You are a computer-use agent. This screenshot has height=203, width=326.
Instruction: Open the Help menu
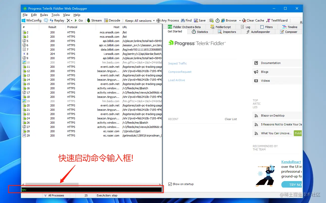pyautogui.click(x=77, y=15)
